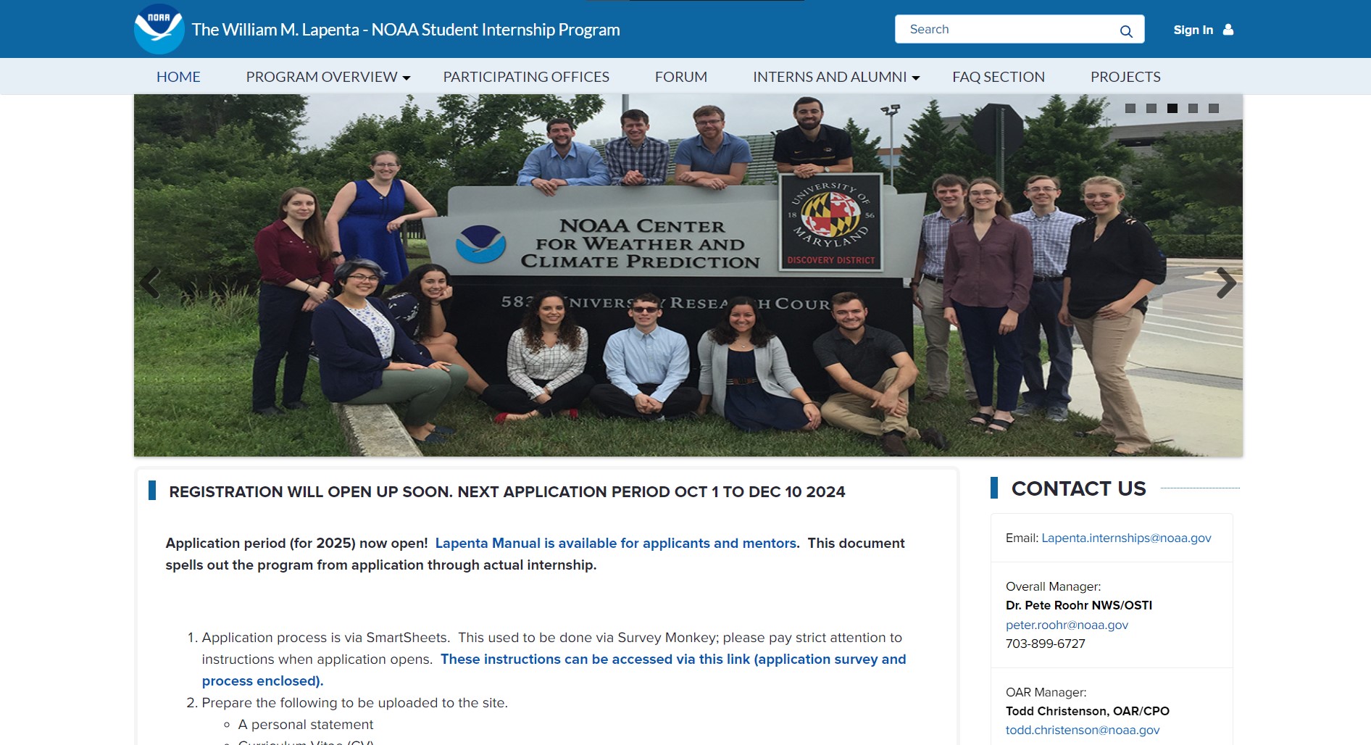This screenshot has width=1371, height=745.
Task: Navigate to the Projects menu item
Action: coord(1125,77)
